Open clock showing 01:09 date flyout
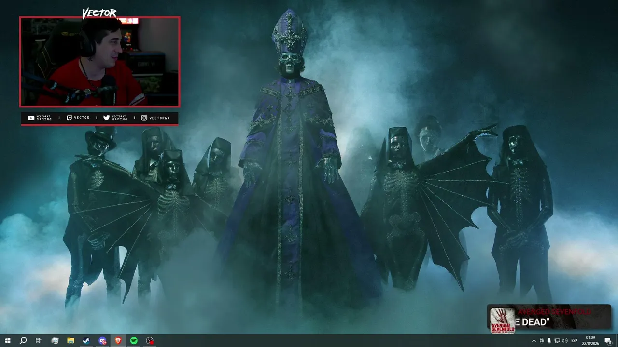This screenshot has height=347, width=618. coord(590,341)
